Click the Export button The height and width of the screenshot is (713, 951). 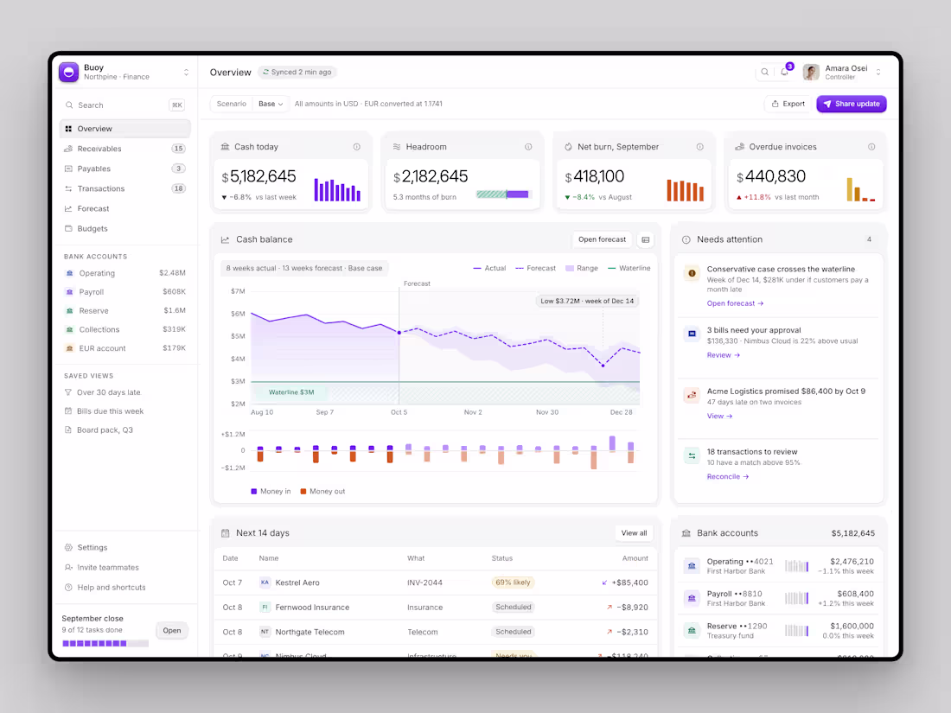coord(788,105)
